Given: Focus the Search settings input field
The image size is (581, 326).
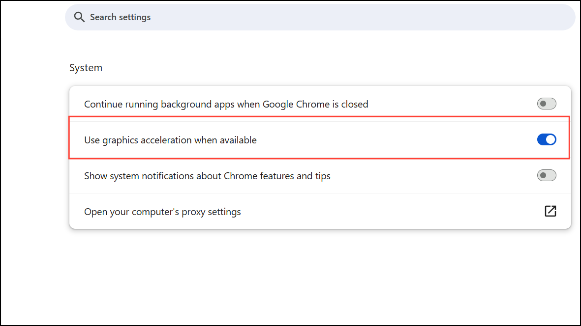Looking at the screenshot, I should click(x=320, y=17).
